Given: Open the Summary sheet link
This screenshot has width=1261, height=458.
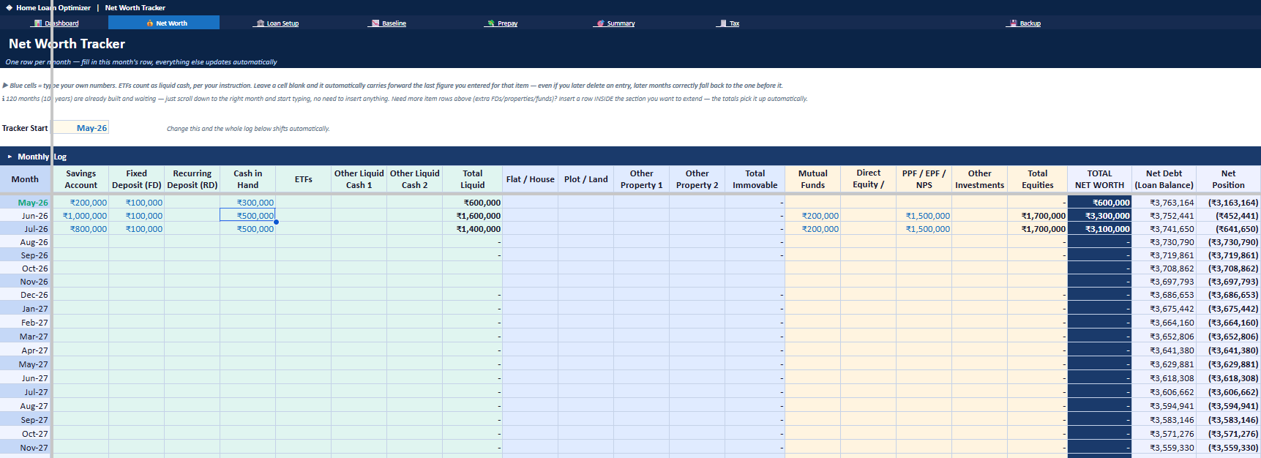Looking at the screenshot, I should coord(615,23).
